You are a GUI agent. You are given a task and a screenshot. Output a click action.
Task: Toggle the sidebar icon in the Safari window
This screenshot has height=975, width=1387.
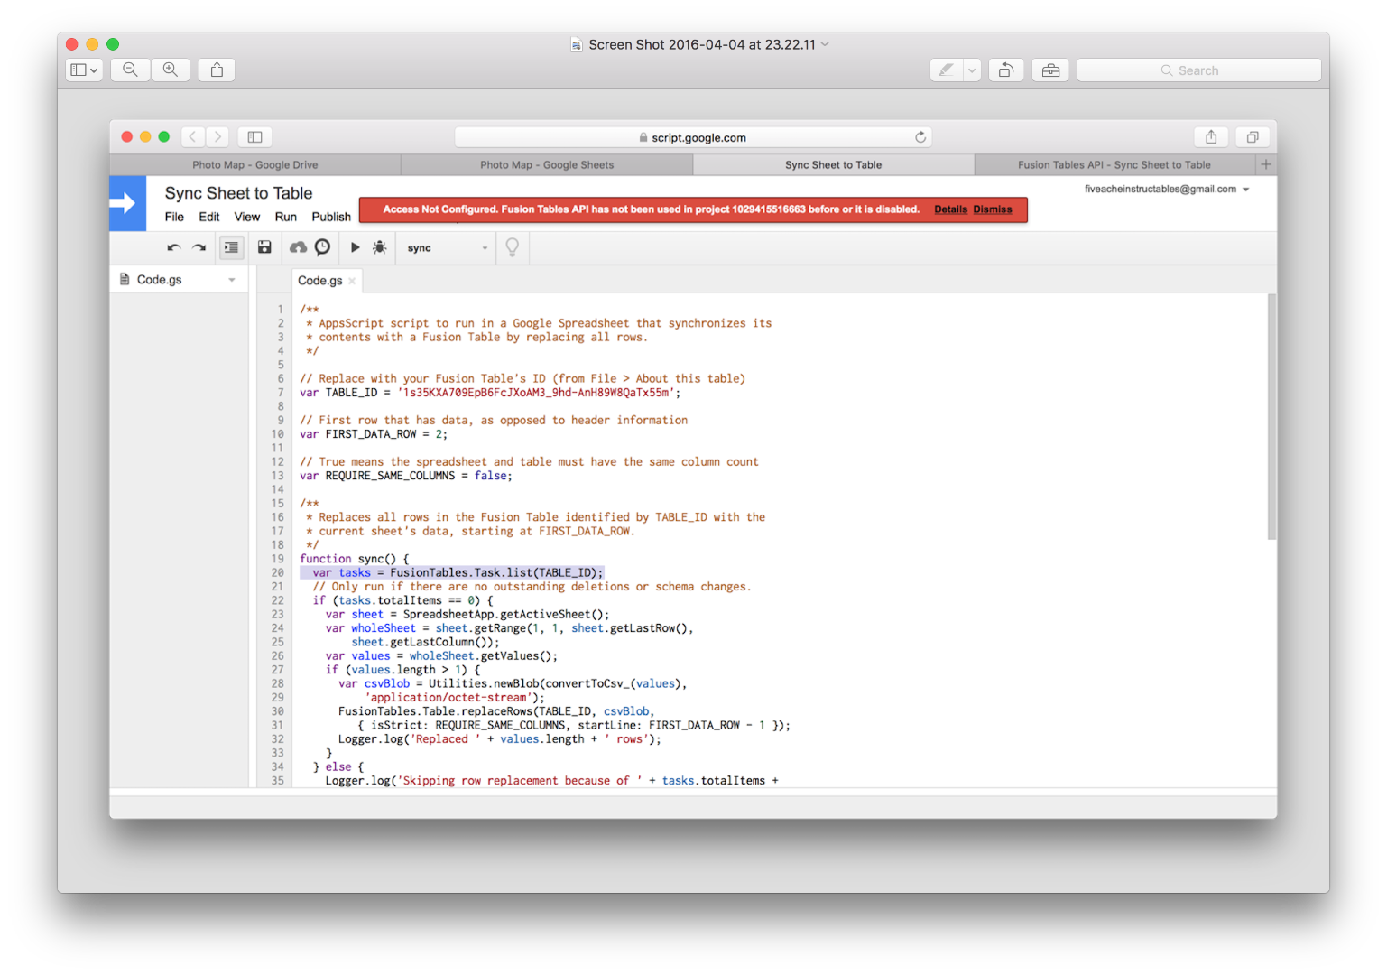point(254,136)
